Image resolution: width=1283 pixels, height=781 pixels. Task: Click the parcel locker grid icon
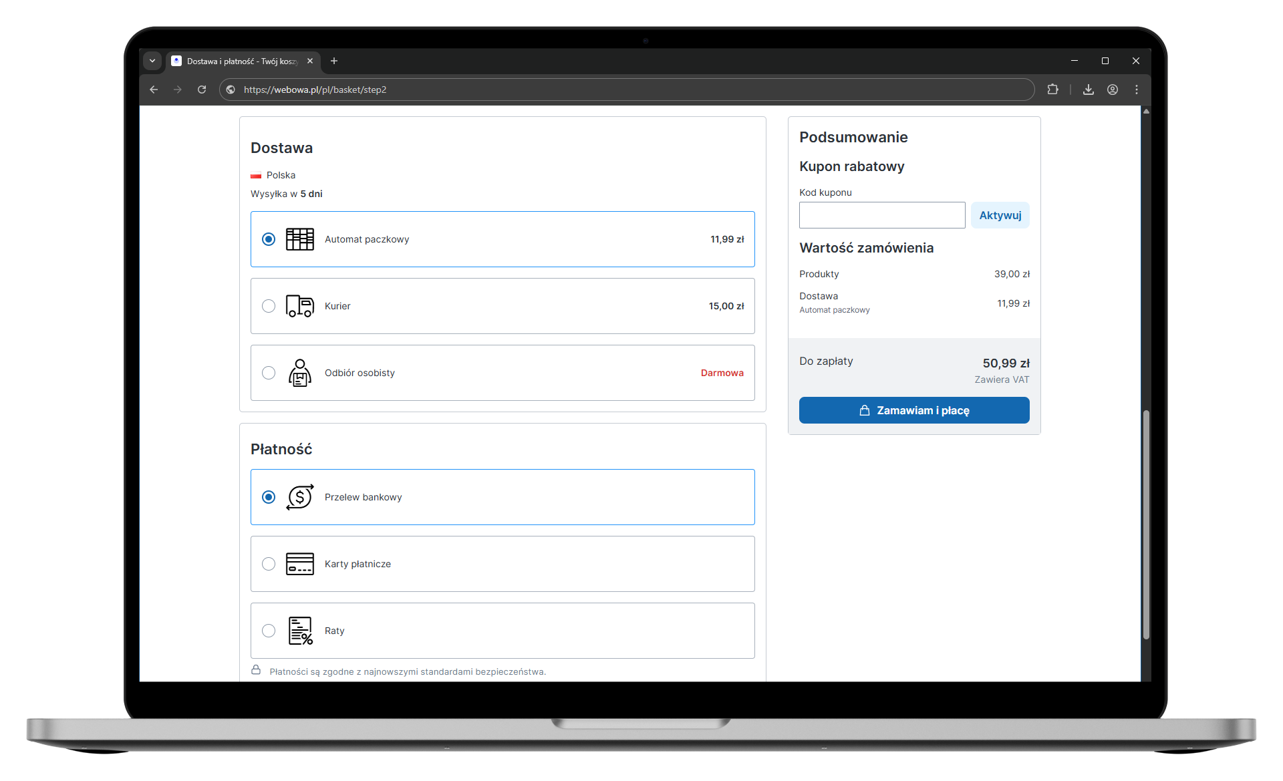point(299,239)
